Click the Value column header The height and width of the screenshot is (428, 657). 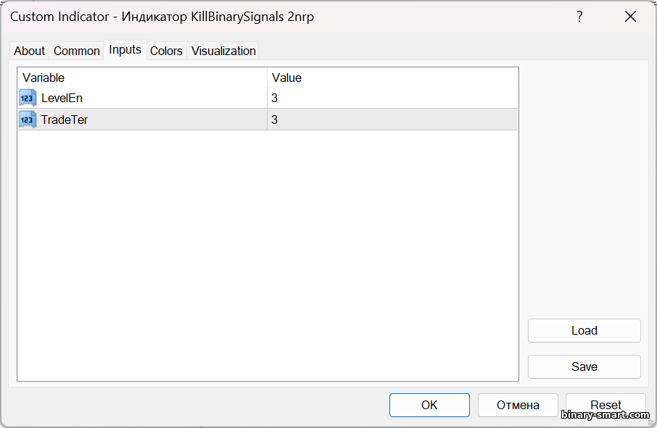tap(392, 77)
